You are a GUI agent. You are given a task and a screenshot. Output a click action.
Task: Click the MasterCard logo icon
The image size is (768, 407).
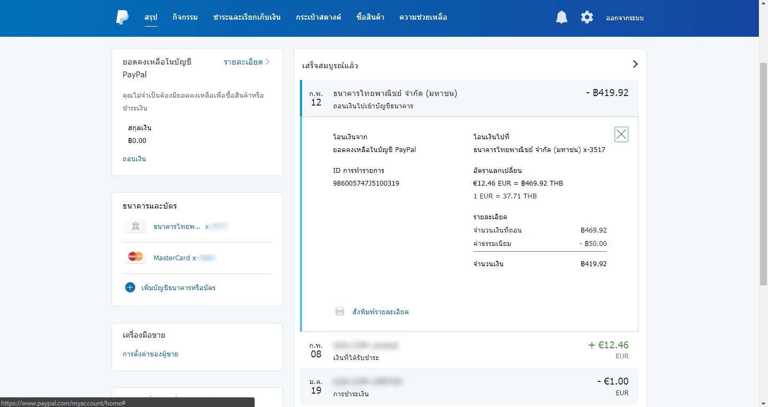(136, 257)
